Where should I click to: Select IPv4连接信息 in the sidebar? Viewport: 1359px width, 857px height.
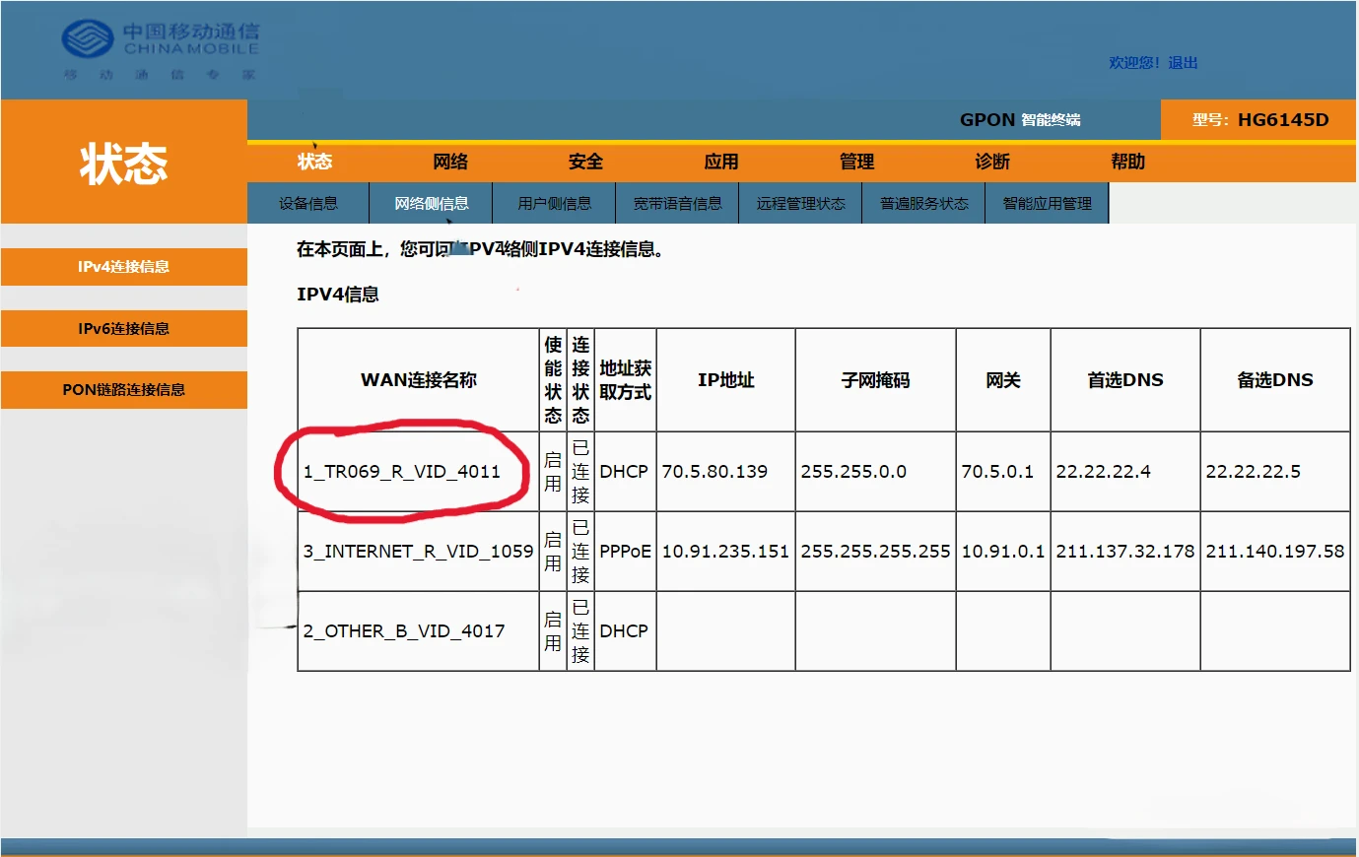123,266
